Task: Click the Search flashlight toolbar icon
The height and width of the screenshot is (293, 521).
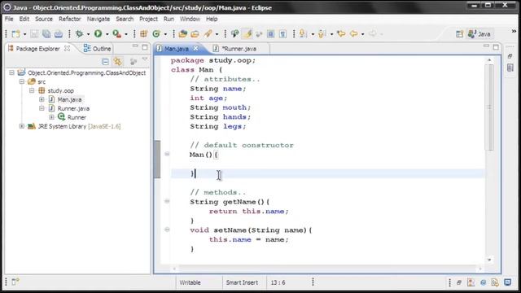Action: point(208,33)
